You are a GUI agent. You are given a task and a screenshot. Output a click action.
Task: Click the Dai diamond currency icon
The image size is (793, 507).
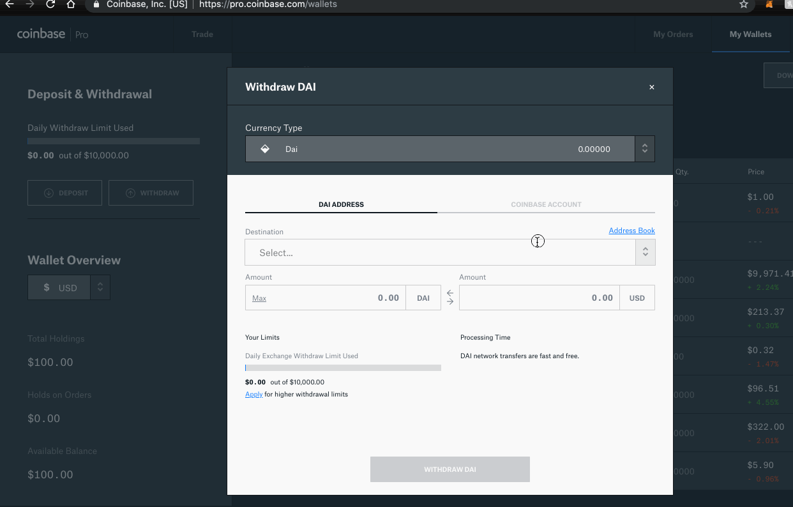tap(265, 149)
